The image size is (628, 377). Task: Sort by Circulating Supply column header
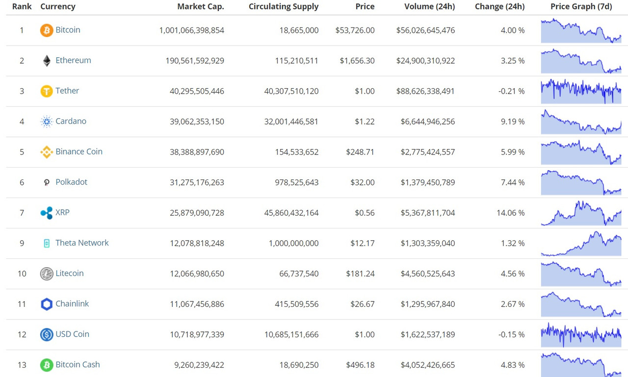pyautogui.click(x=284, y=7)
